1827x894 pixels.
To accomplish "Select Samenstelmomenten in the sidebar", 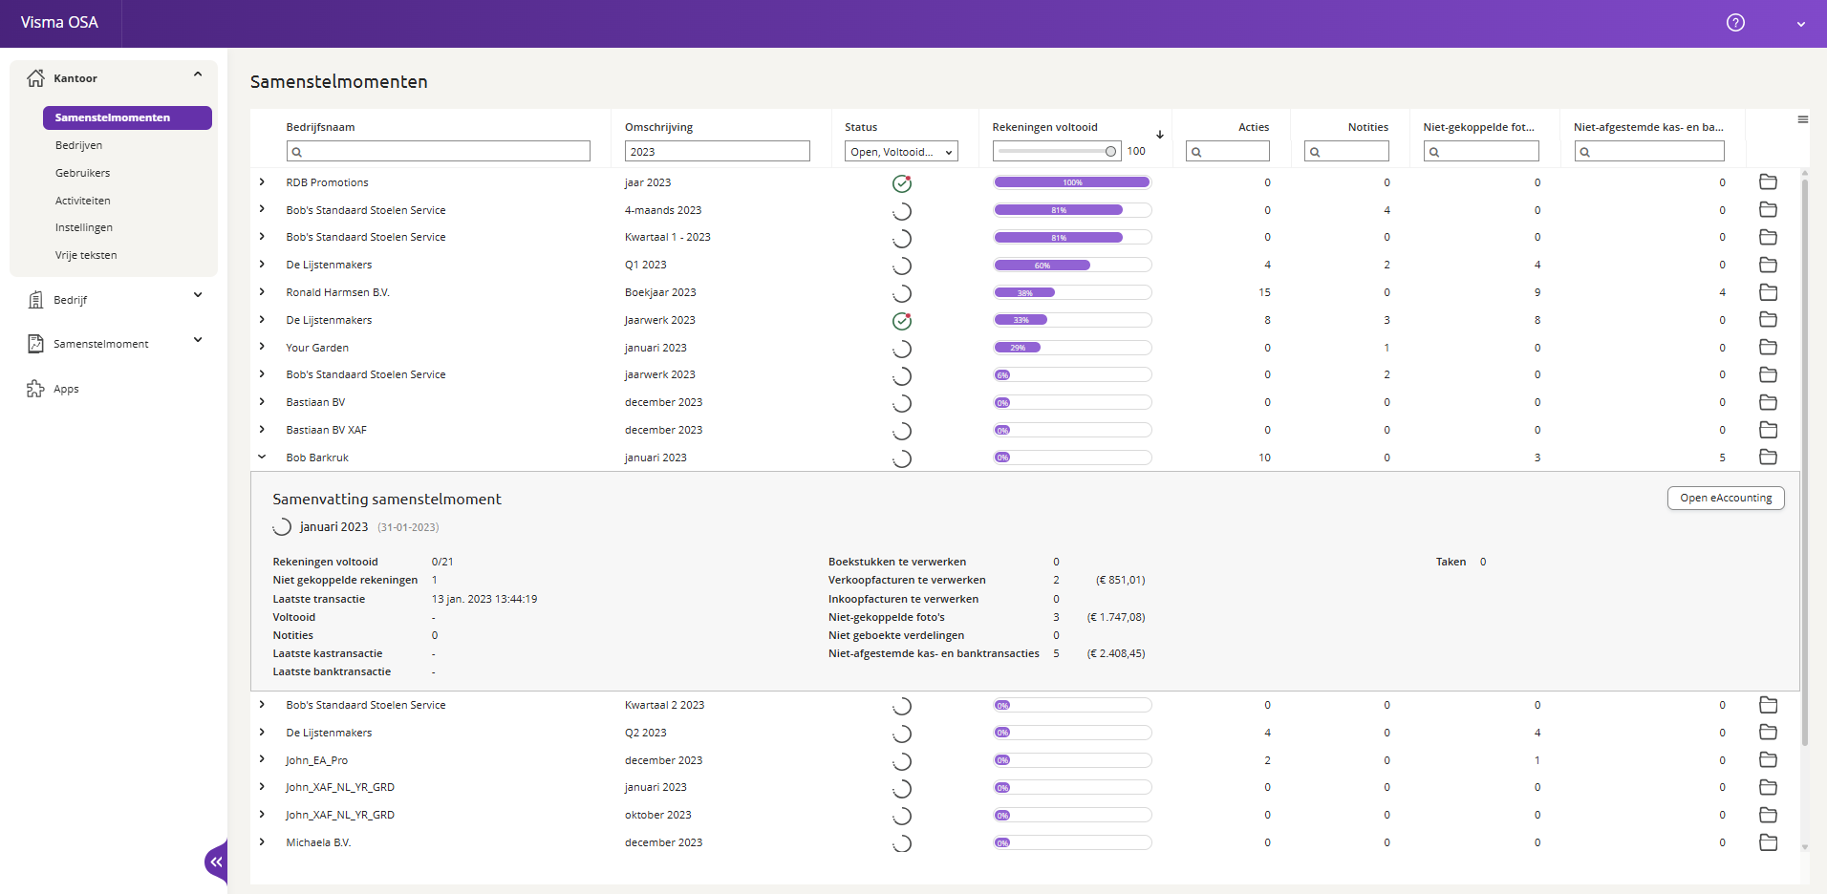I will (x=127, y=117).
